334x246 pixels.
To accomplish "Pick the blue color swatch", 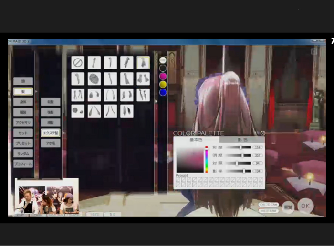I will tap(163, 92).
